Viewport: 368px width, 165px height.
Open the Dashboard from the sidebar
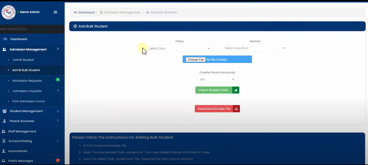pos(19,39)
